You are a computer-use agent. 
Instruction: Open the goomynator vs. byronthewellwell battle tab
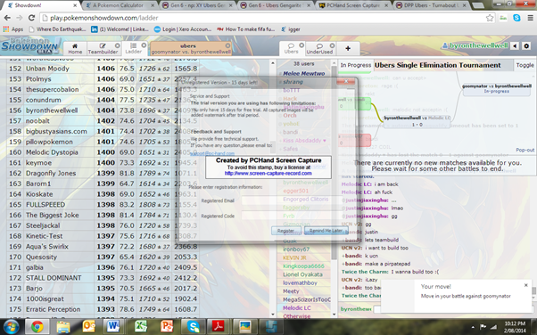tap(191, 49)
